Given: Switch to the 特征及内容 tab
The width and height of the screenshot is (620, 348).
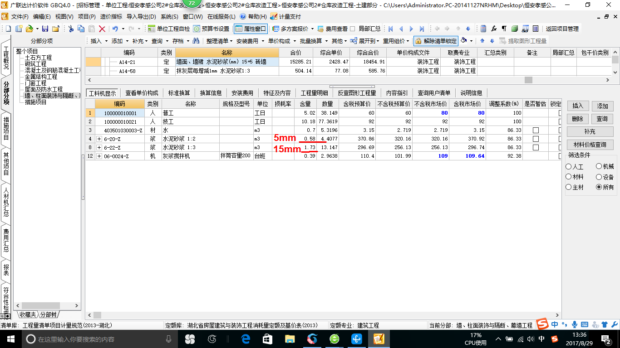Looking at the screenshot, I should [277, 93].
